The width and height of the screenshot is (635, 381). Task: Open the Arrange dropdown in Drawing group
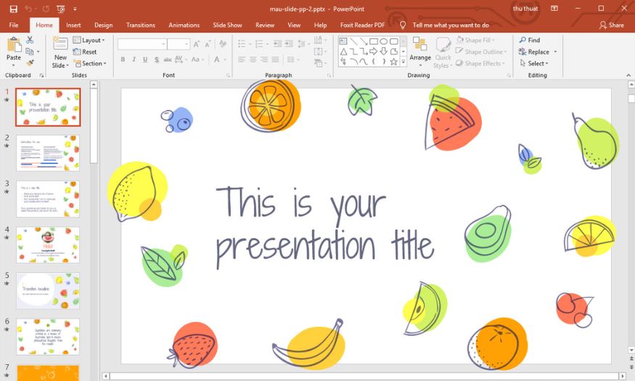(420, 49)
